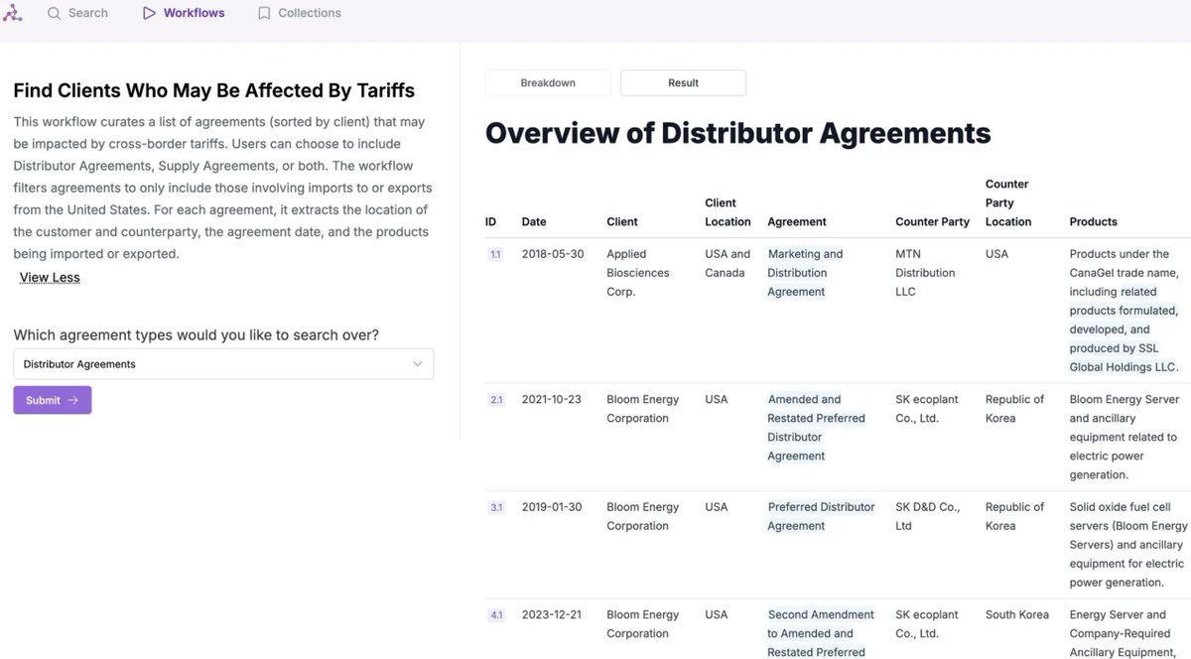
Task: Click the USA and Canada location cell
Action: tap(728, 263)
